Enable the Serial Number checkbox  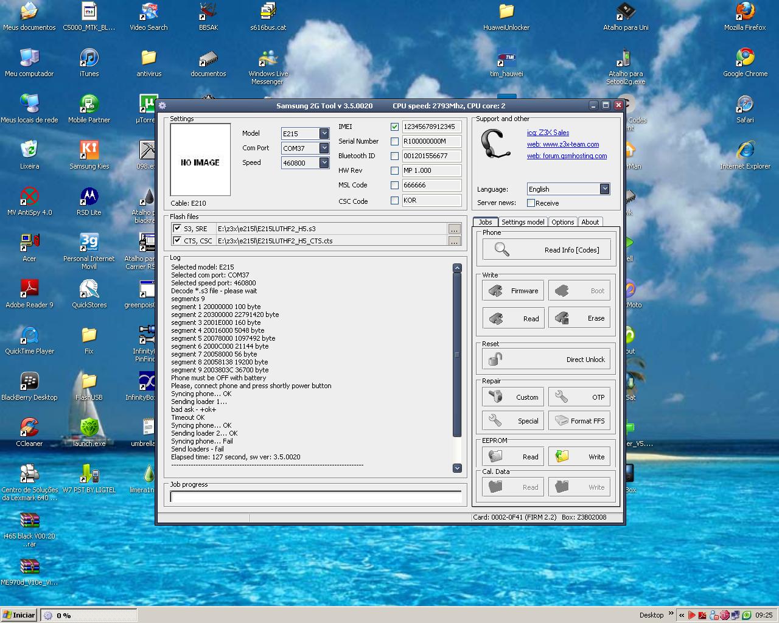[x=394, y=141]
